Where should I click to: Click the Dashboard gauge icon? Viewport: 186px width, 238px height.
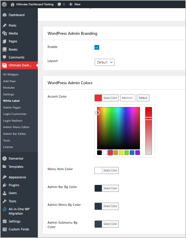tap(5, 15)
